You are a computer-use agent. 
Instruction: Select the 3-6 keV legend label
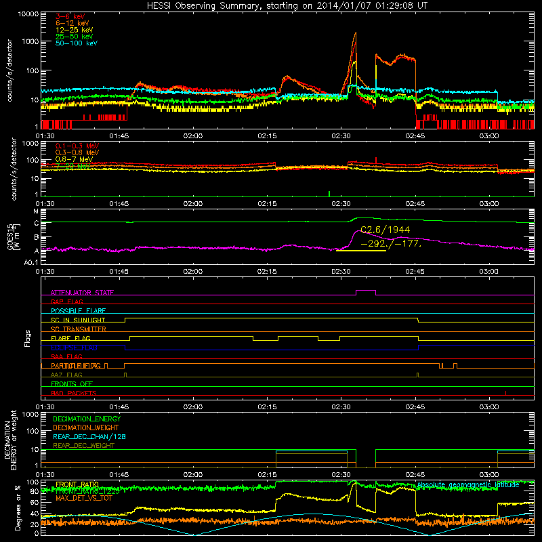point(70,16)
